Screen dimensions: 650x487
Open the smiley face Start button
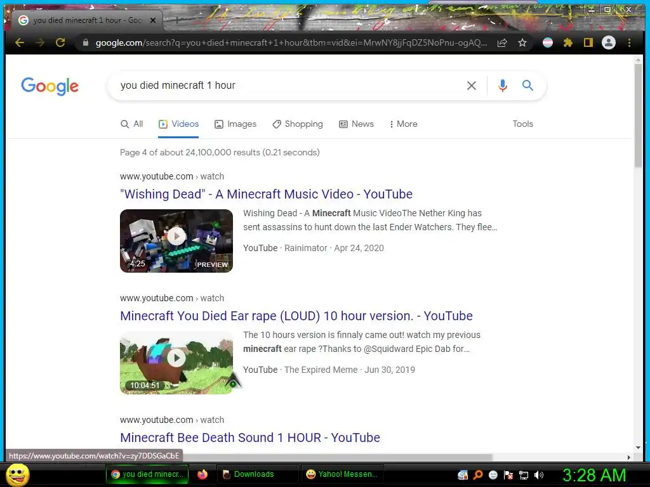coord(17,474)
